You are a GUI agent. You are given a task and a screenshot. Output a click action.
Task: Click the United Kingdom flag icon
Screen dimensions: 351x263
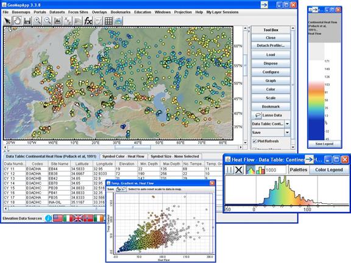pyautogui.click(x=78, y=219)
